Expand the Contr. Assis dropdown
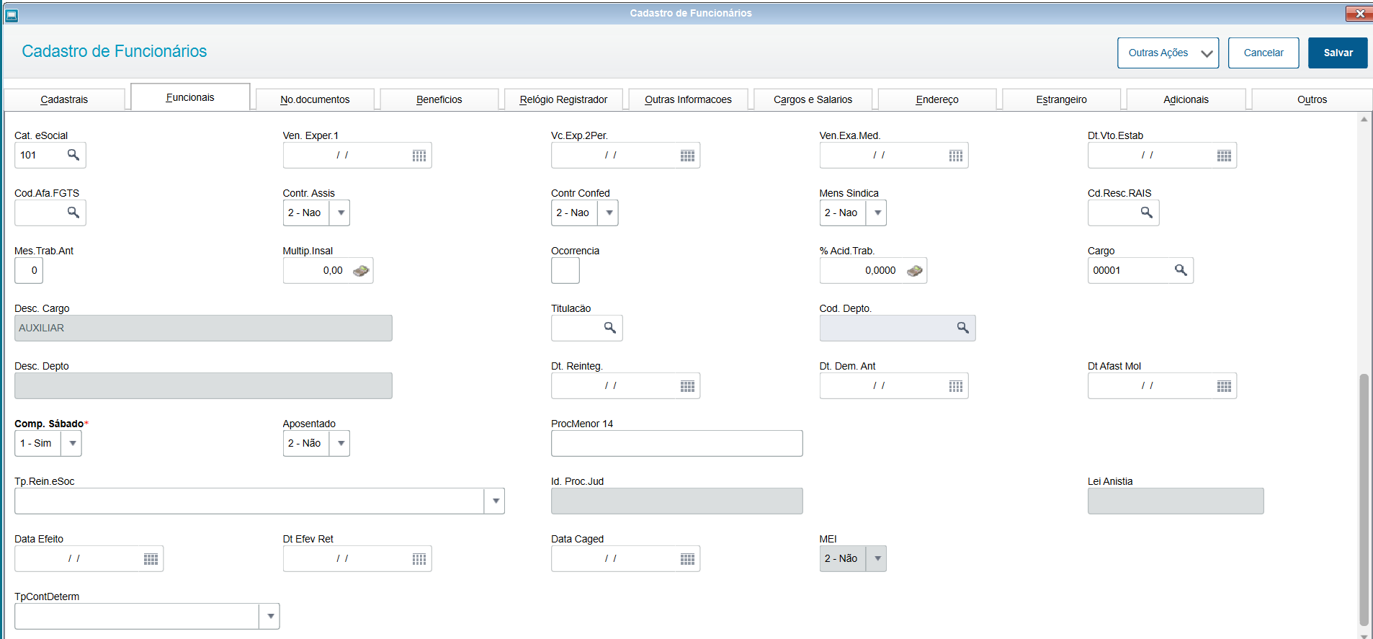 coord(340,213)
